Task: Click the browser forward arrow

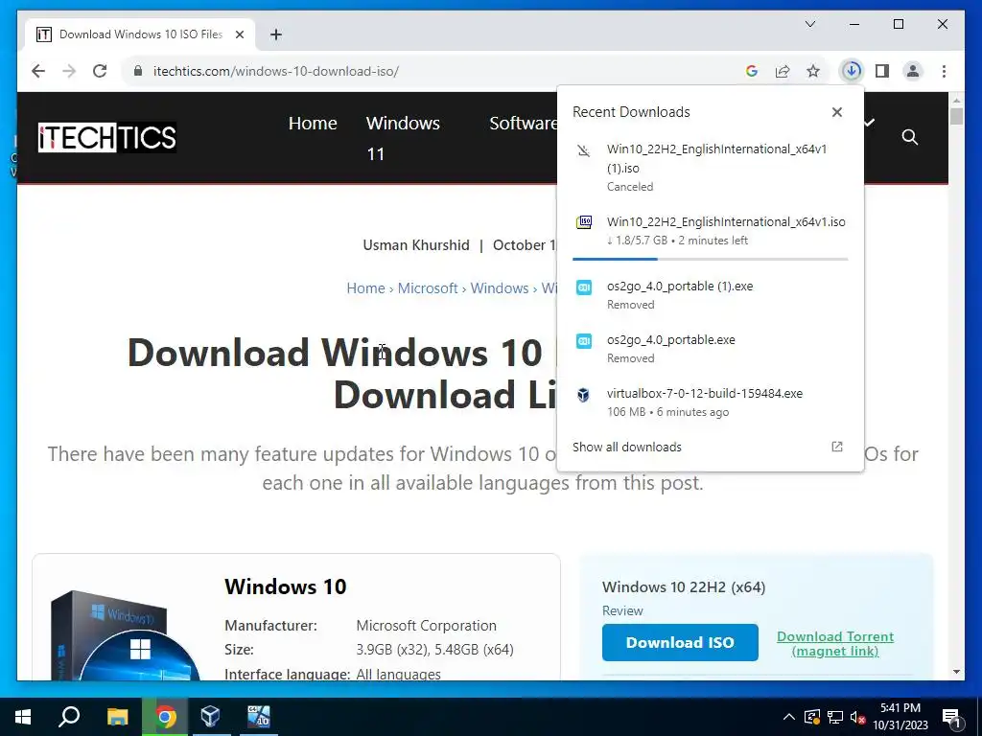Action: [69, 71]
